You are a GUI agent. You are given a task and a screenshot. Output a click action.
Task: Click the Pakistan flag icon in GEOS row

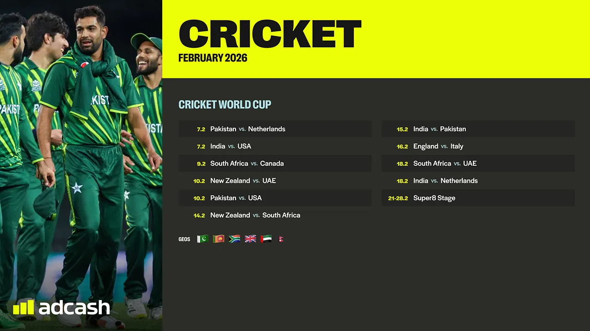202,239
